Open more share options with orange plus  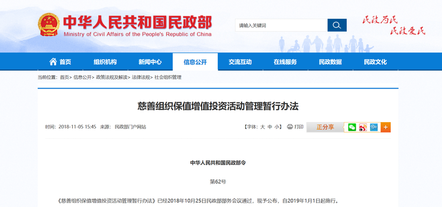point(385,127)
